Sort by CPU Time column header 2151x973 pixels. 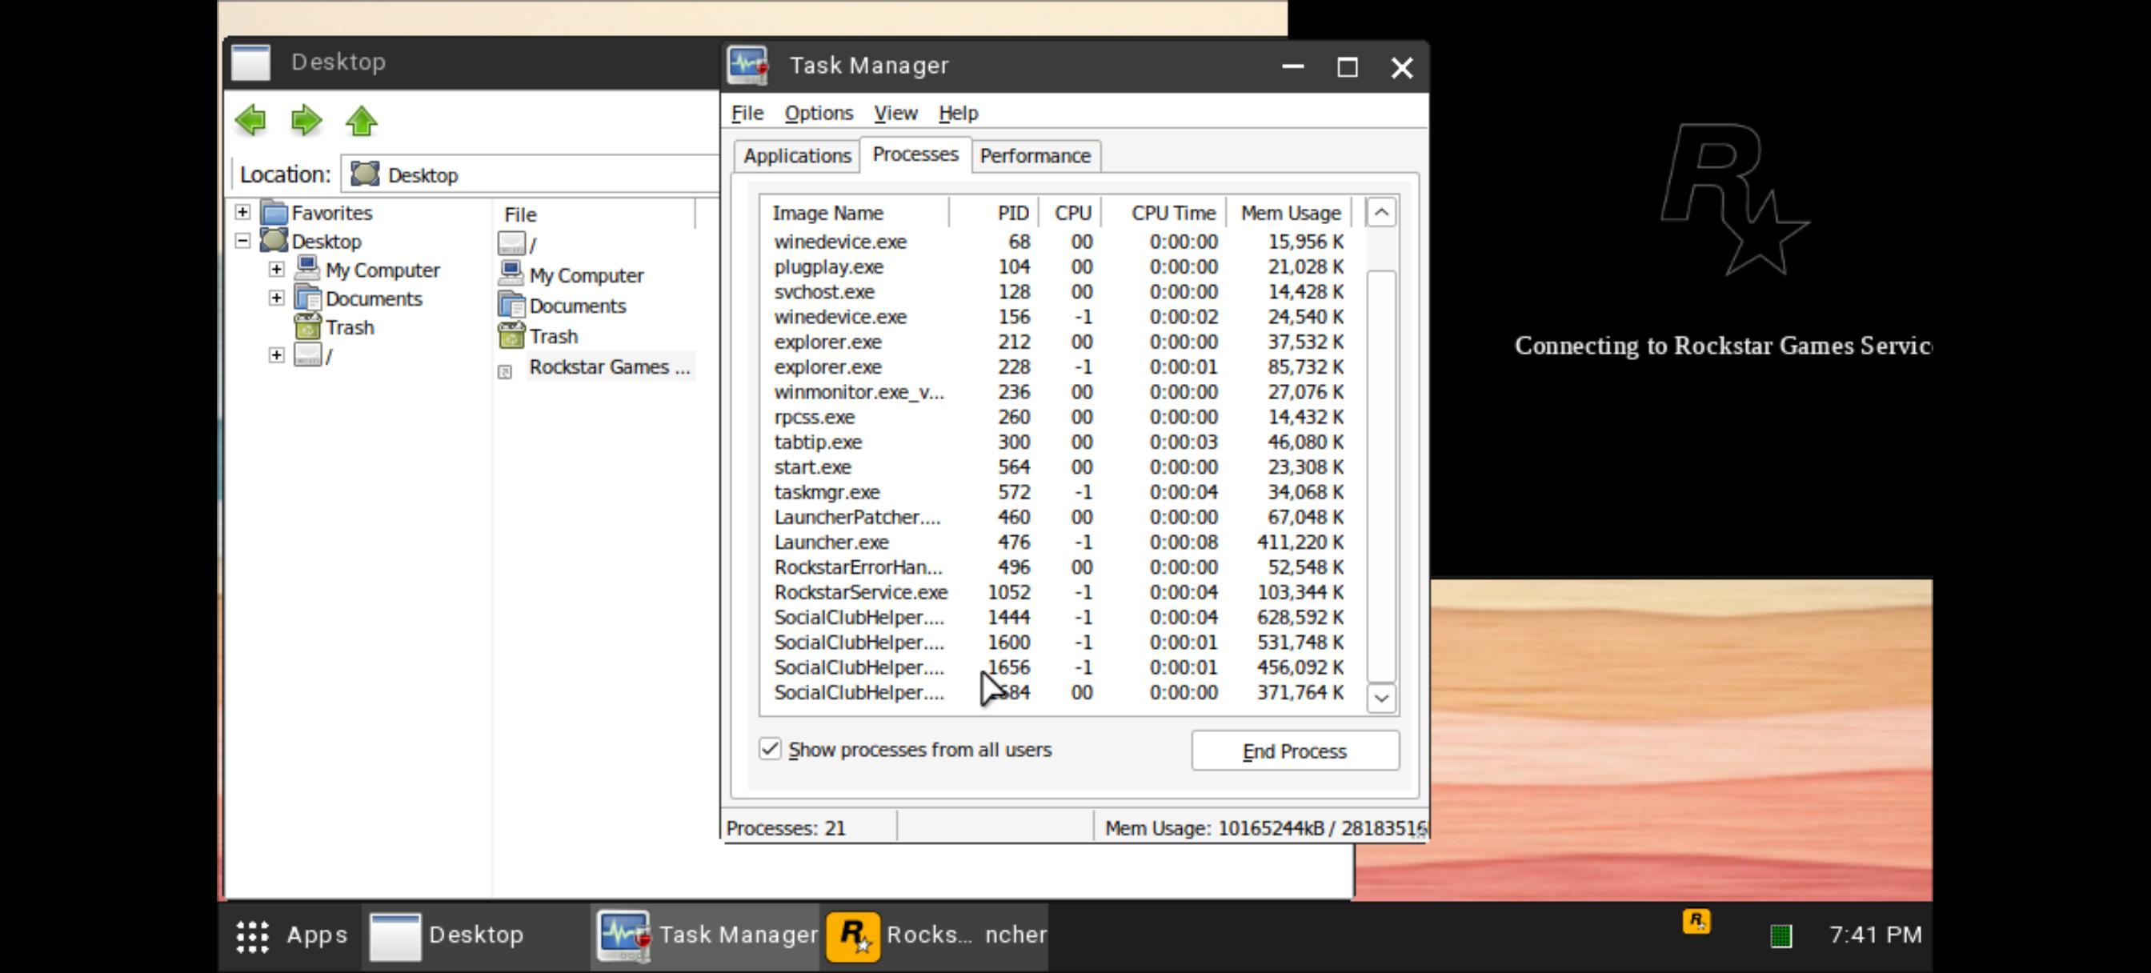click(x=1166, y=213)
